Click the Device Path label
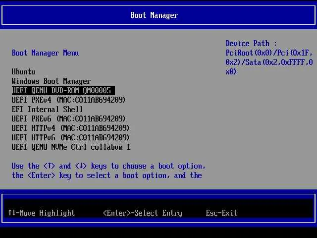The height and width of the screenshot is (238, 317). (251, 43)
